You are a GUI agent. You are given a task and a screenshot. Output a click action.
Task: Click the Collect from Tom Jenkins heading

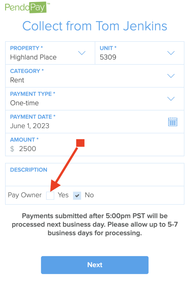tap(95, 26)
